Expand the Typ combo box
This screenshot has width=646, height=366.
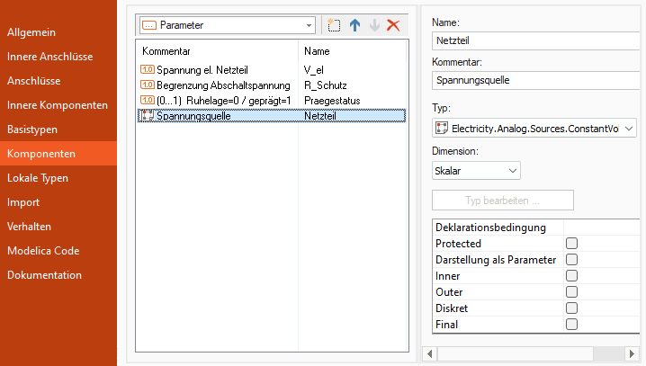coord(628,129)
